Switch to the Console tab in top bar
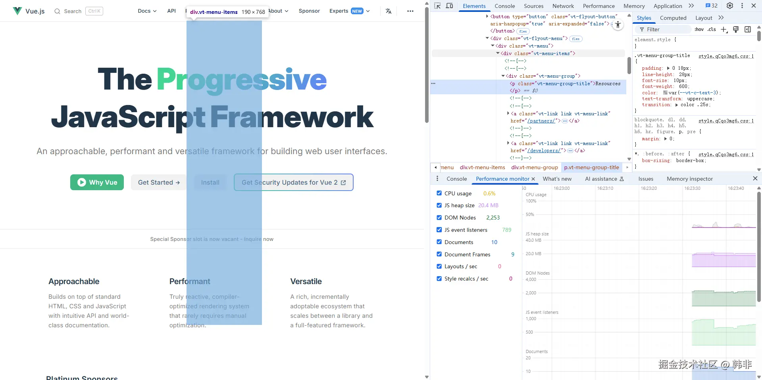762x380 pixels. pyautogui.click(x=505, y=6)
